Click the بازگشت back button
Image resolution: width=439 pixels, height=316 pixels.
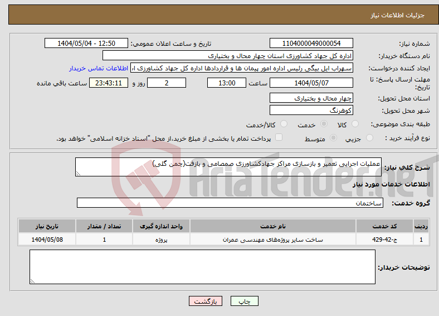click(x=206, y=301)
